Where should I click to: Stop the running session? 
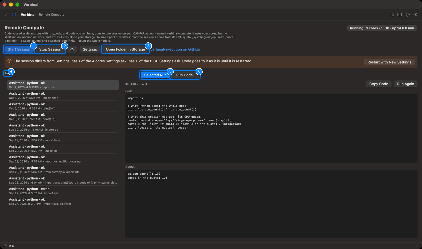click(x=50, y=49)
